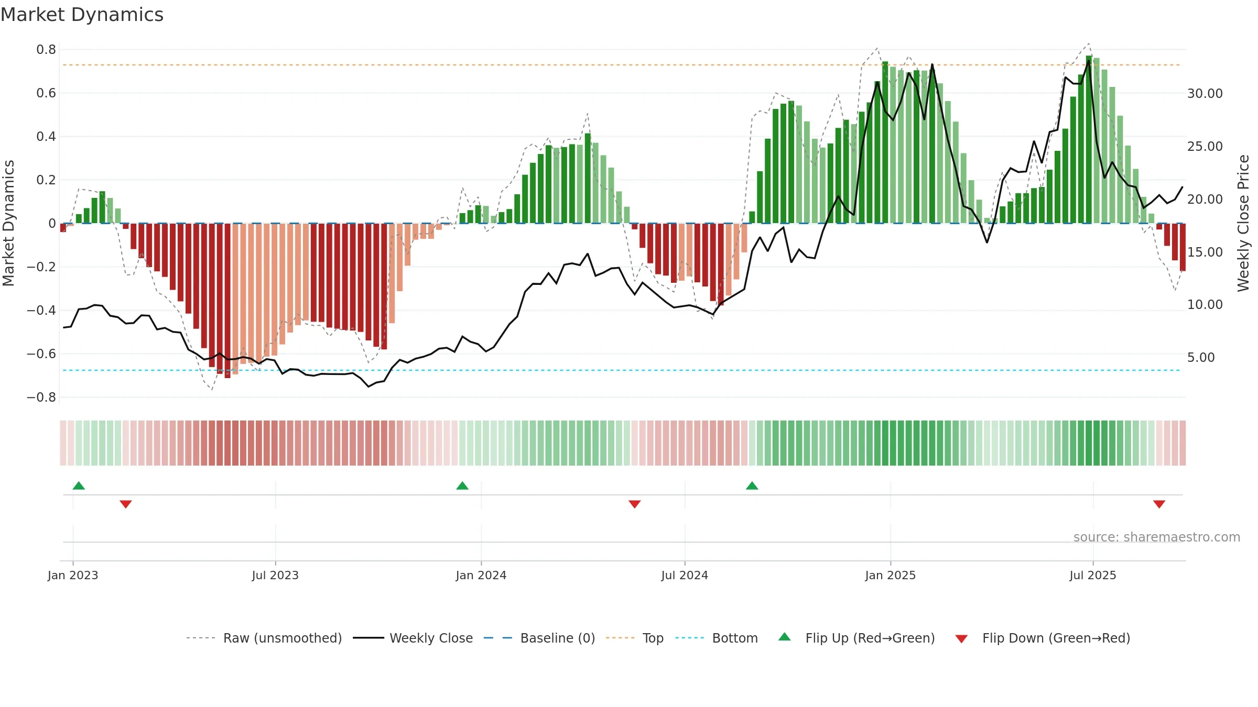Click the green flip-up marker after Jul 2024
Image resolution: width=1258 pixels, height=707 pixels.
tap(752, 485)
